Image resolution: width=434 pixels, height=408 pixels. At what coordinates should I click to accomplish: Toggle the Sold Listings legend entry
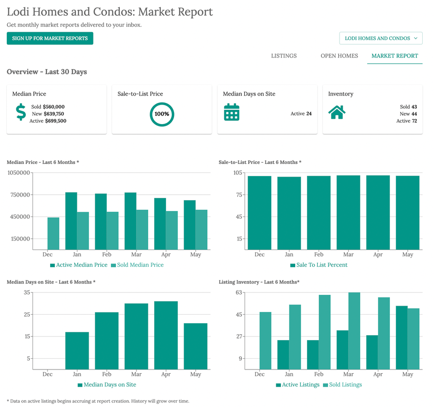[343, 385]
